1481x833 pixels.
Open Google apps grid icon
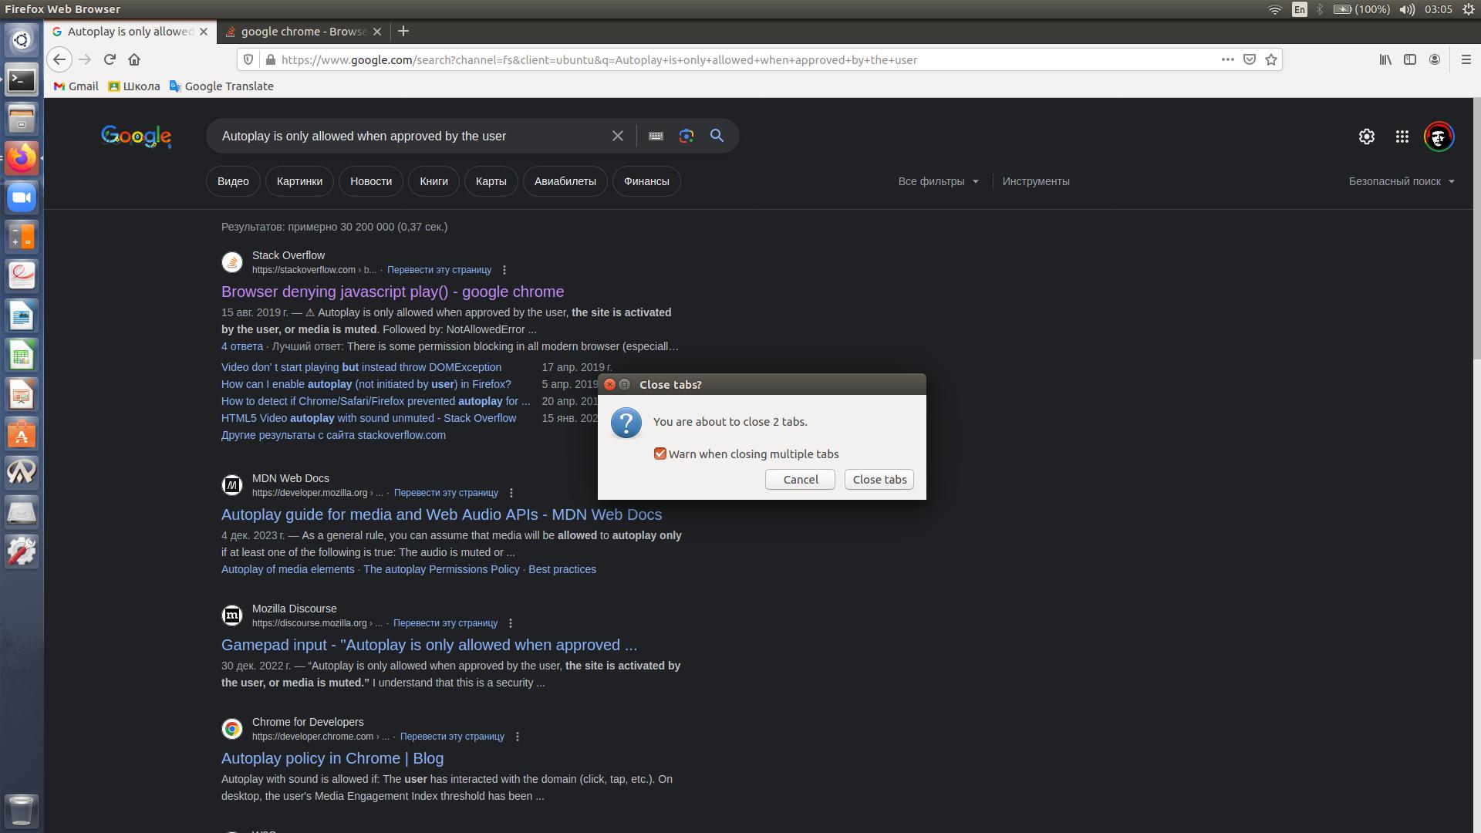click(1402, 137)
